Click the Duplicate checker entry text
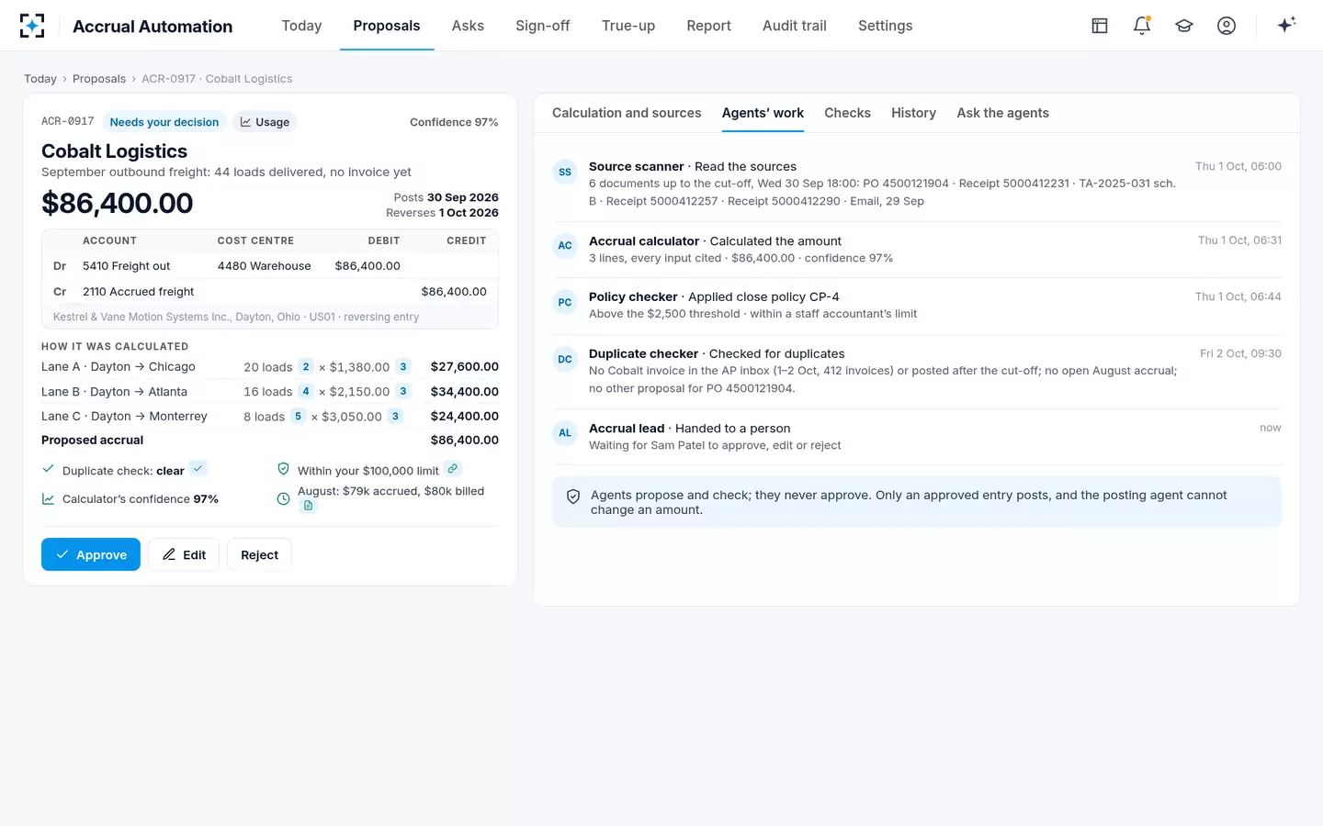Image resolution: width=1323 pixels, height=826 pixels. 882,371
